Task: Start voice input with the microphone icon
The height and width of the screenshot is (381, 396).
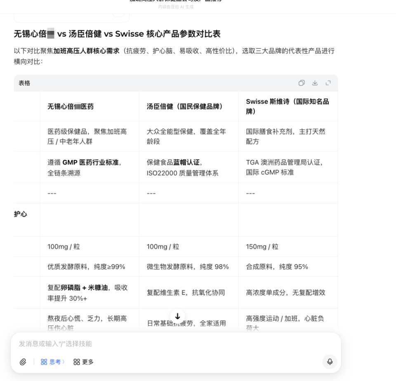Action: point(329,362)
